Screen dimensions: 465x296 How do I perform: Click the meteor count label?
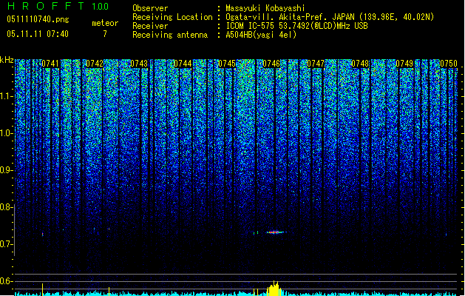click(x=105, y=23)
